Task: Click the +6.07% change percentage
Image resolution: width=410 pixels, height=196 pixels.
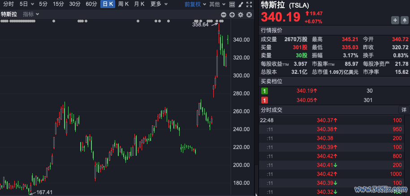Action: (313, 21)
